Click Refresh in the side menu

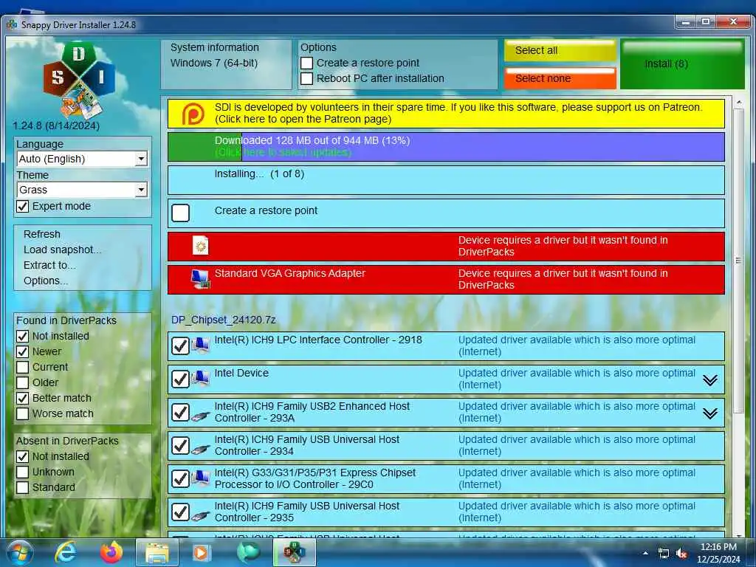(42, 234)
